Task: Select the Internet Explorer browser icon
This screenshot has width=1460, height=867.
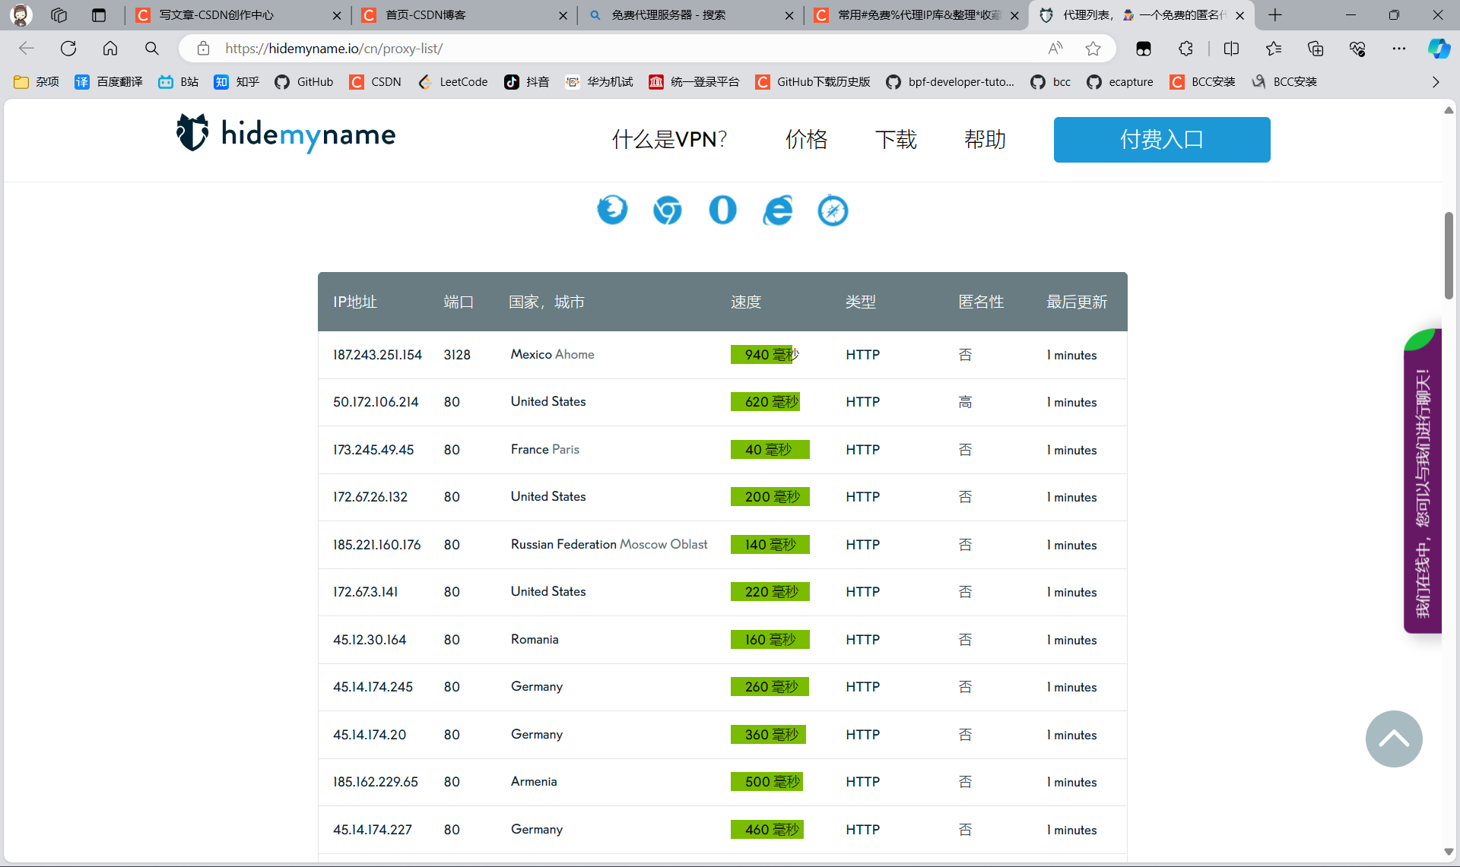Action: [x=777, y=210]
